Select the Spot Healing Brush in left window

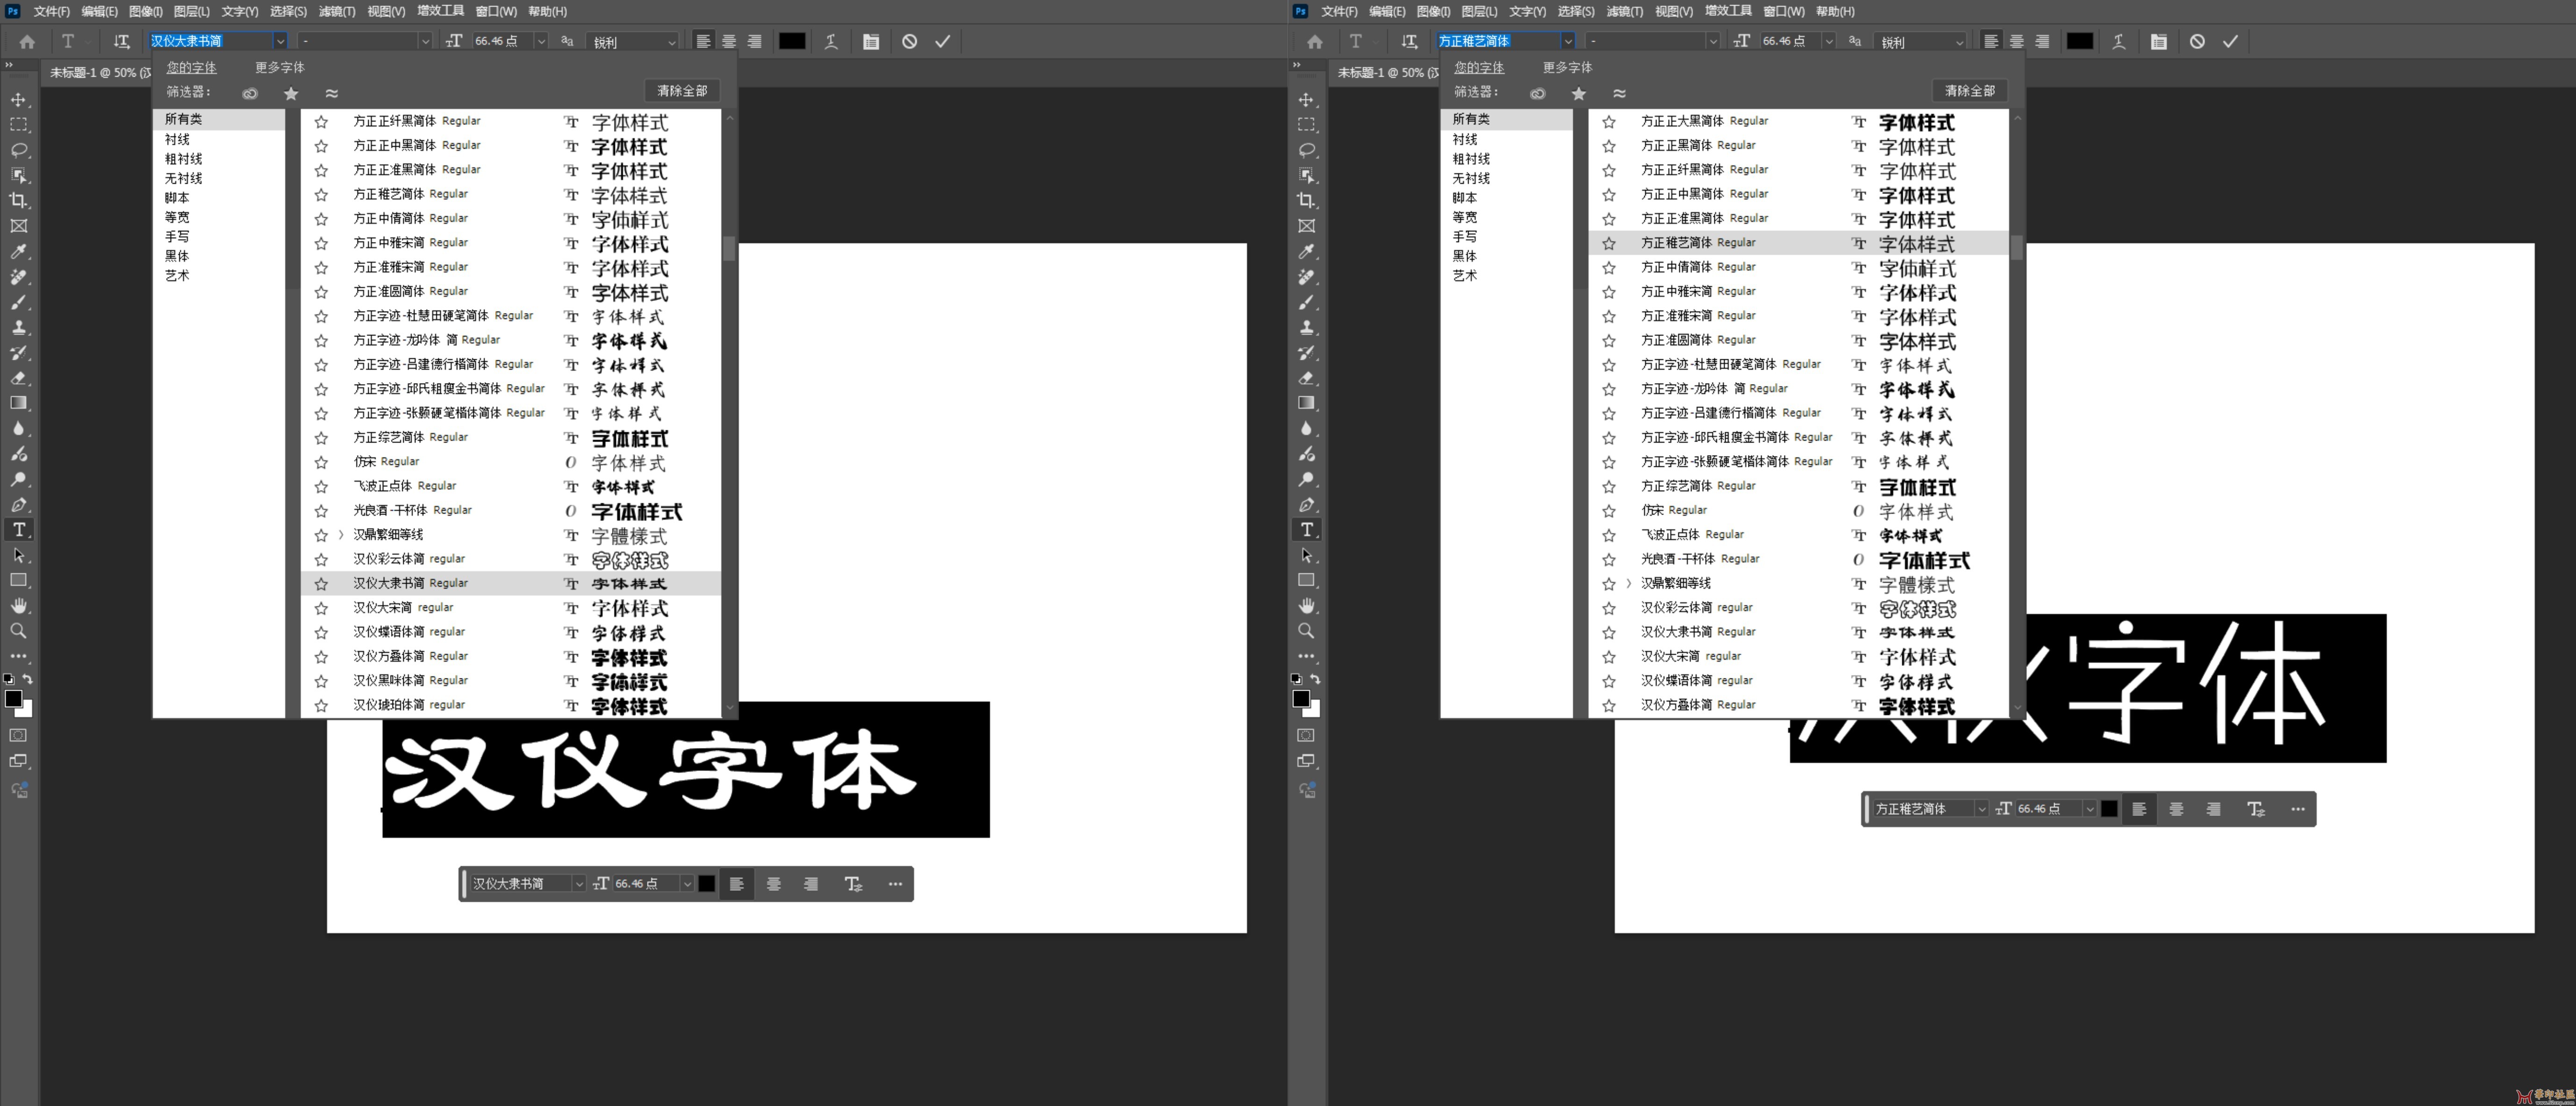19,276
